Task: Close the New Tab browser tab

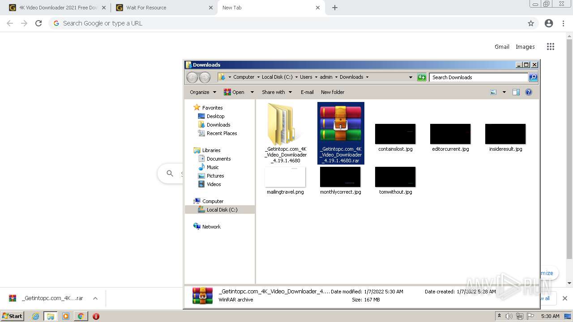Action: point(318,8)
